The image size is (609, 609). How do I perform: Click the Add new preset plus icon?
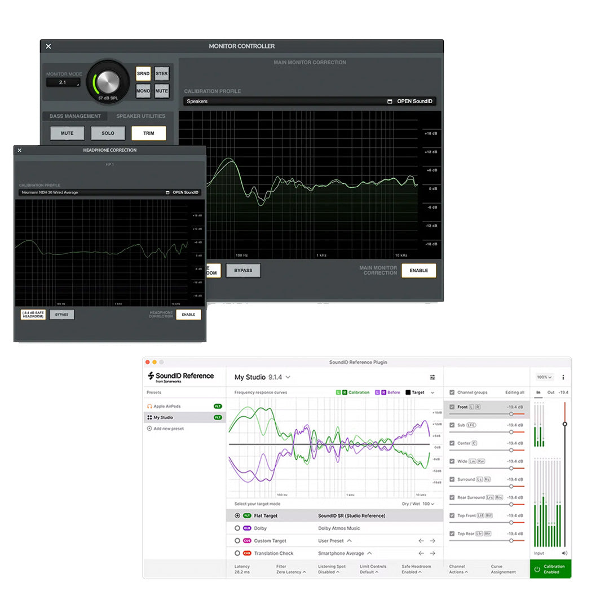[x=149, y=429]
